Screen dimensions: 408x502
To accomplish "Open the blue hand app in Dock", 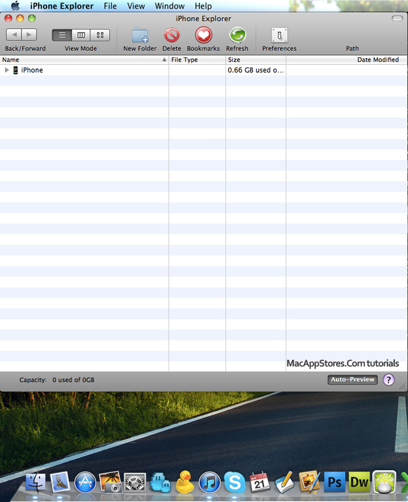I will click(159, 482).
